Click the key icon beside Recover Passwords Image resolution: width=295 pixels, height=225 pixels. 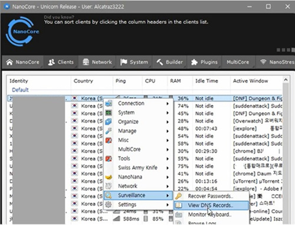point(179,196)
